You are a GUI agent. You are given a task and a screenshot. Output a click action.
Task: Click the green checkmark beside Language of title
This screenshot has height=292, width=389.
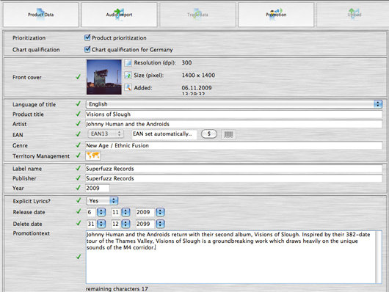pos(78,103)
